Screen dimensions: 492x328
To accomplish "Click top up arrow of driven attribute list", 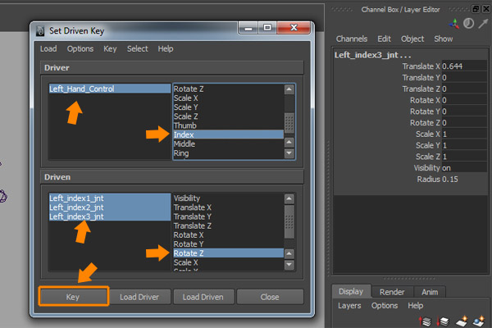I will [x=289, y=198].
